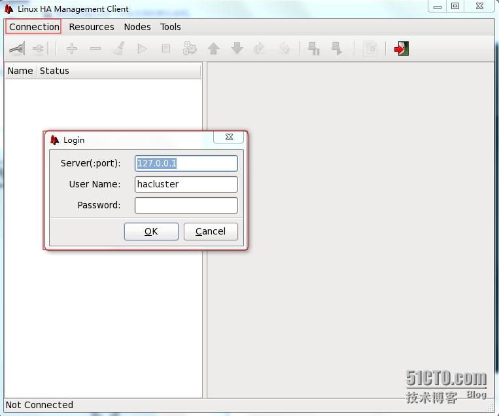The image size is (499, 416).
Task: Click the Connect (plug) toolbar icon
Action: (x=17, y=48)
